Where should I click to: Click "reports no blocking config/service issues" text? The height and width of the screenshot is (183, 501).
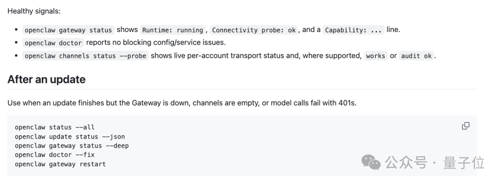[156, 43]
